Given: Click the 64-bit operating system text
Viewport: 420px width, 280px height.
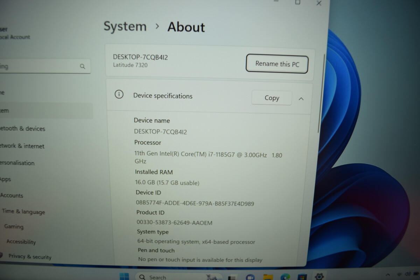Looking at the screenshot, I should coord(196,241).
